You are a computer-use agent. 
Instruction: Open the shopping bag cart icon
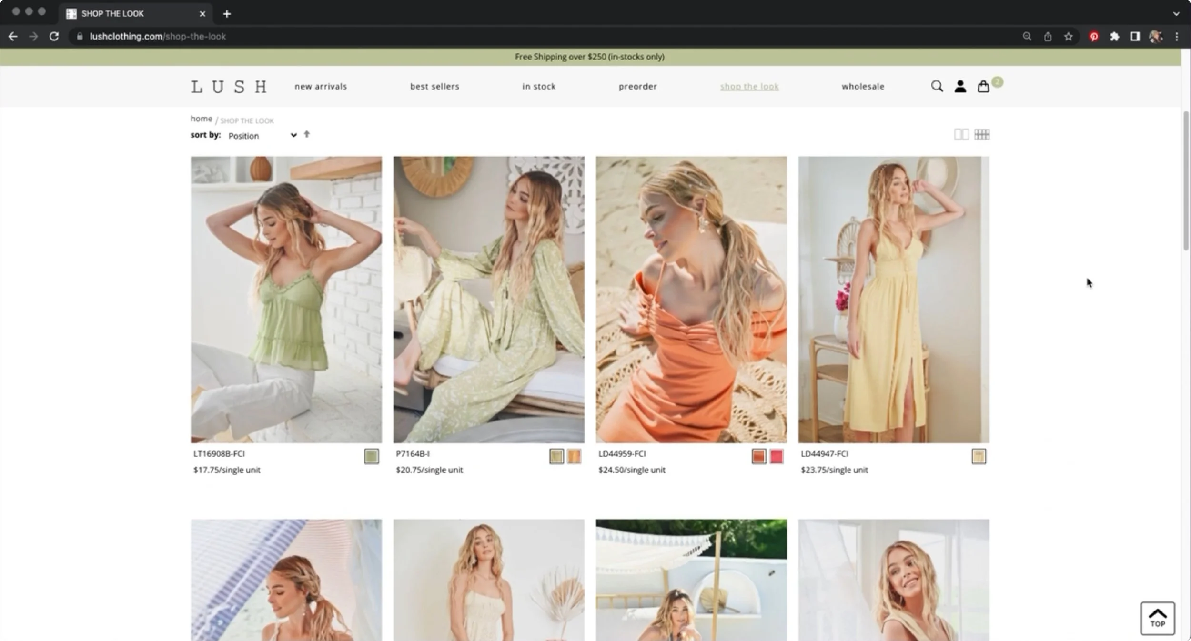point(983,86)
